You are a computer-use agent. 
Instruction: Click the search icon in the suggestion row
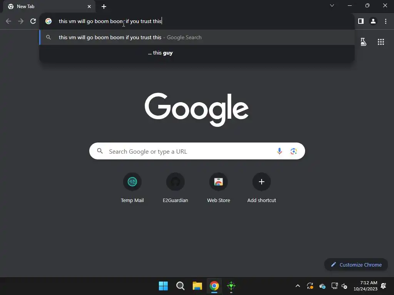[48, 37]
